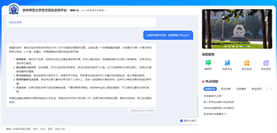
Task: Select the 校园生活 tab
Action: pos(210,89)
